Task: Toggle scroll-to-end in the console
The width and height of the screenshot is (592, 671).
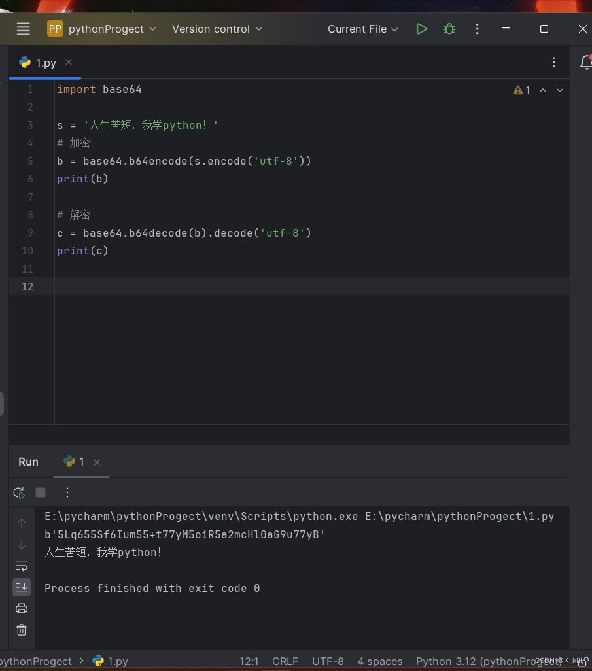Action: 22,587
